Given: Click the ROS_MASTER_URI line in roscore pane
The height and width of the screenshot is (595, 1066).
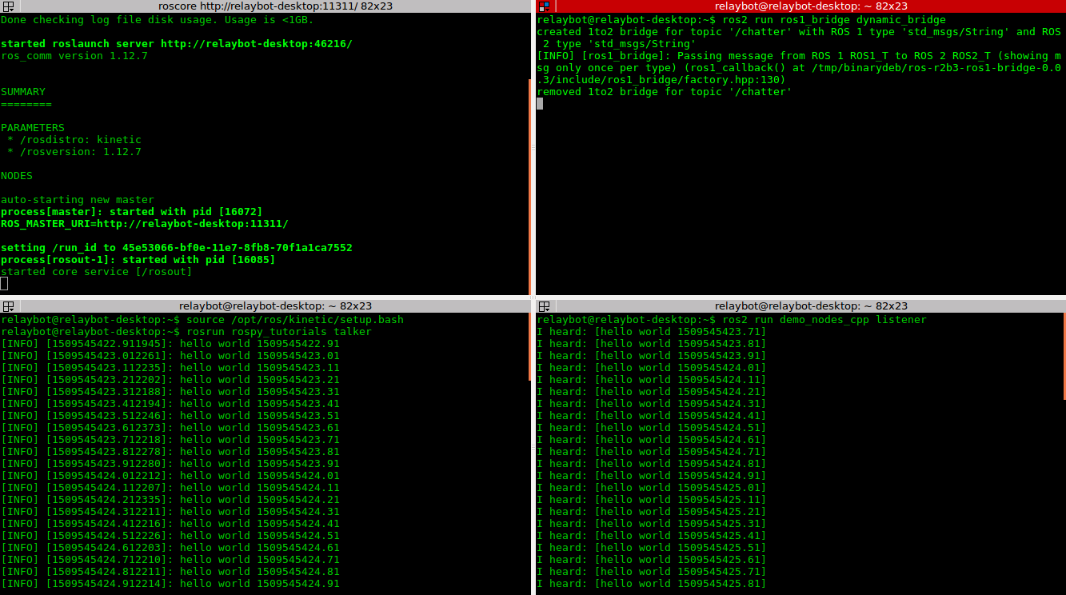Looking at the screenshot, I should (x=145, y=224).
